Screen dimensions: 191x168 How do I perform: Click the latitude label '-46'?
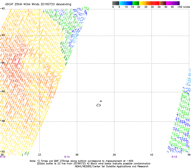coord(2,91)
